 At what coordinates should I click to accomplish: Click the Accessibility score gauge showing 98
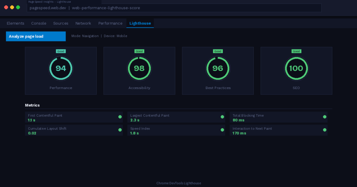coord(139,68)
